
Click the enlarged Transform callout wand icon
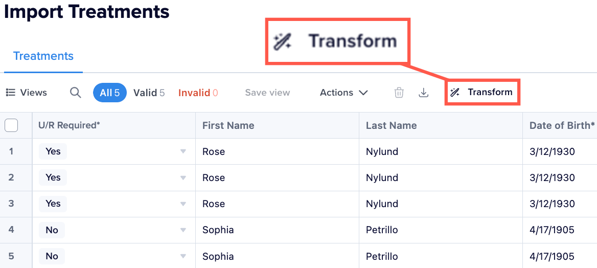283,41
